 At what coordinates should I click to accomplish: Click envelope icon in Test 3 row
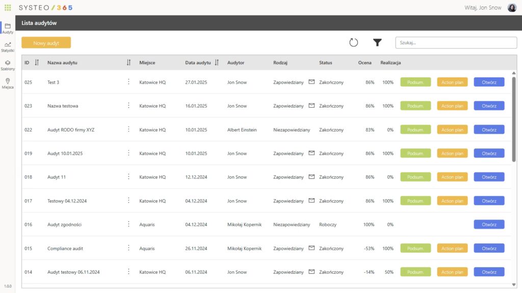pos(311,82)
